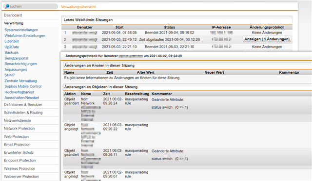Click 'Änderungen an Knoten in dieser Sitzung' heading
Screen dimensions: 312x181
click(x=99, y=66)
